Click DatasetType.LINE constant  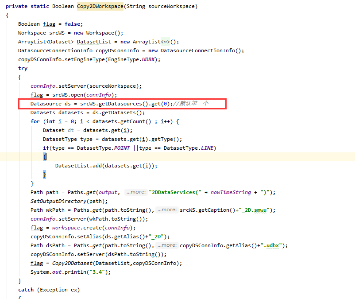[x=189, y=148]
